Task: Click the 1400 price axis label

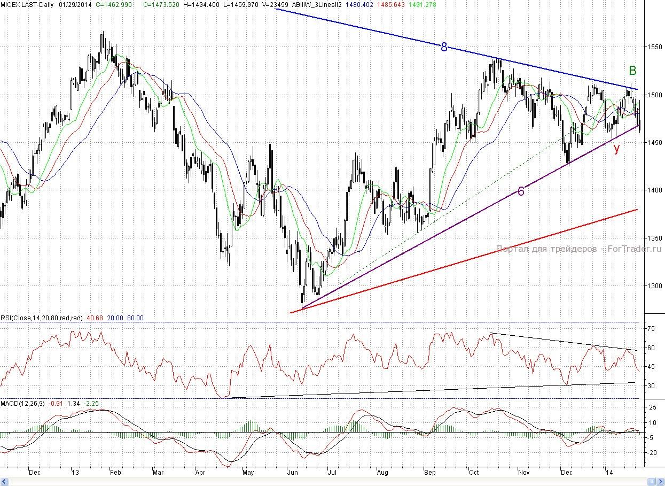Action: [655, 190]
